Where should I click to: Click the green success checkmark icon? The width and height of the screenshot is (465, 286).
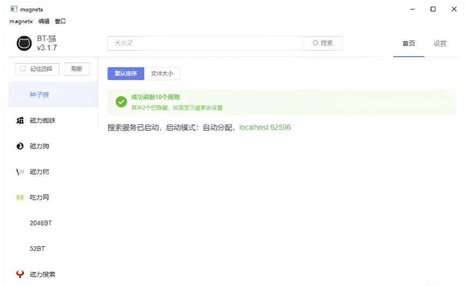pos(121,102)
